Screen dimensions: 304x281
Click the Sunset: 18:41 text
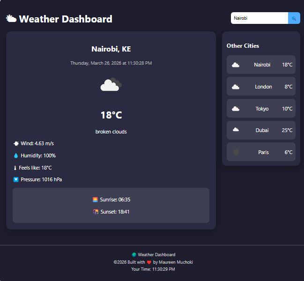tap(115, 212)
